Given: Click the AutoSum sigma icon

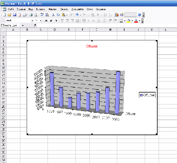Looking at the screenshot, I should [98, 15].
